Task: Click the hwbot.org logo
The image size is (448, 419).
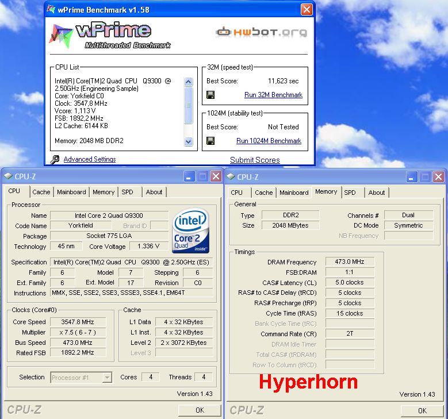Action: click(x=262, y=32)
